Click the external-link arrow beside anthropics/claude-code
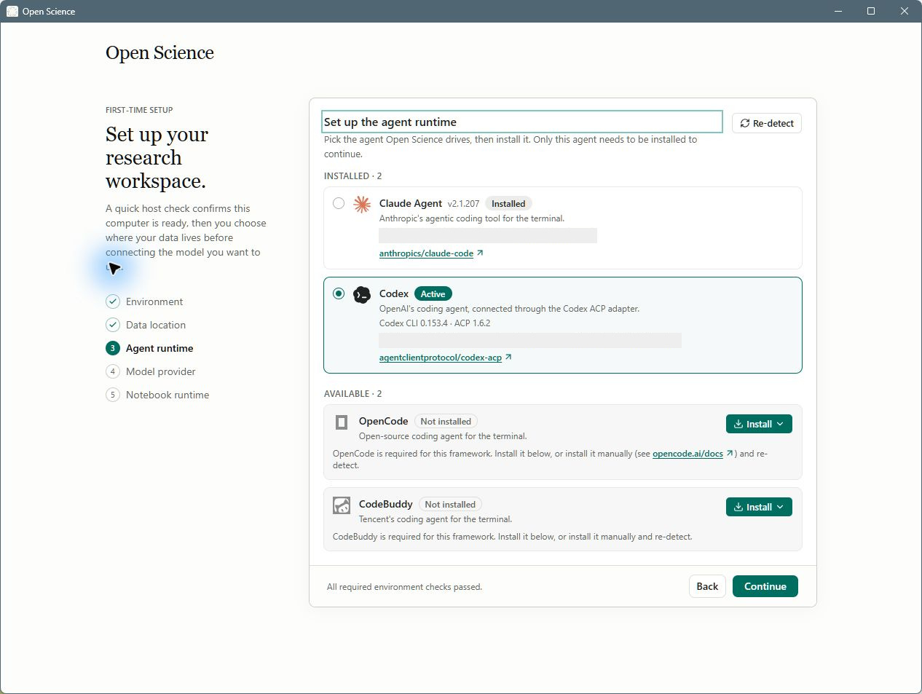 [x=480, y=253]
